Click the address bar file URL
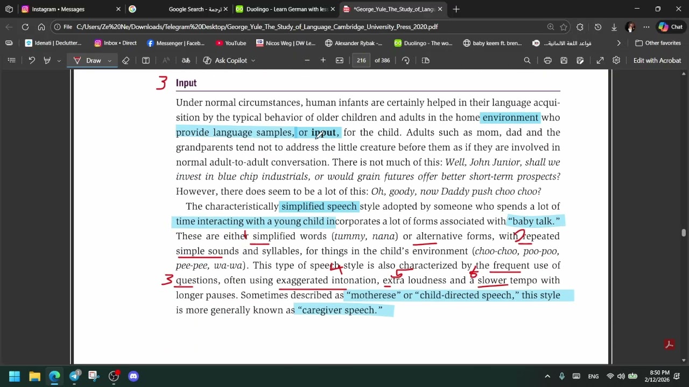 pyautogui.click(x=257, y=27)
